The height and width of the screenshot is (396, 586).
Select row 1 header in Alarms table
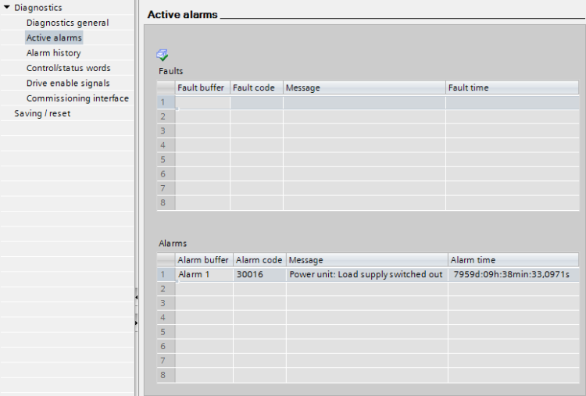point(166,275)
